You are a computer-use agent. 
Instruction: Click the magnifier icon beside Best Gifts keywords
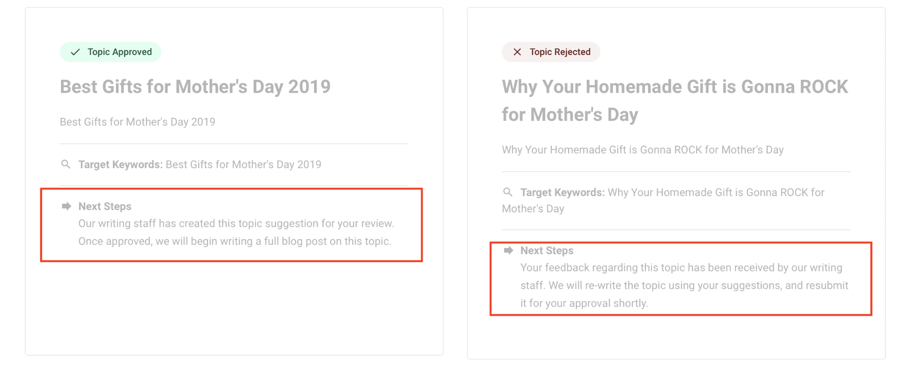[x=66, y=164]
